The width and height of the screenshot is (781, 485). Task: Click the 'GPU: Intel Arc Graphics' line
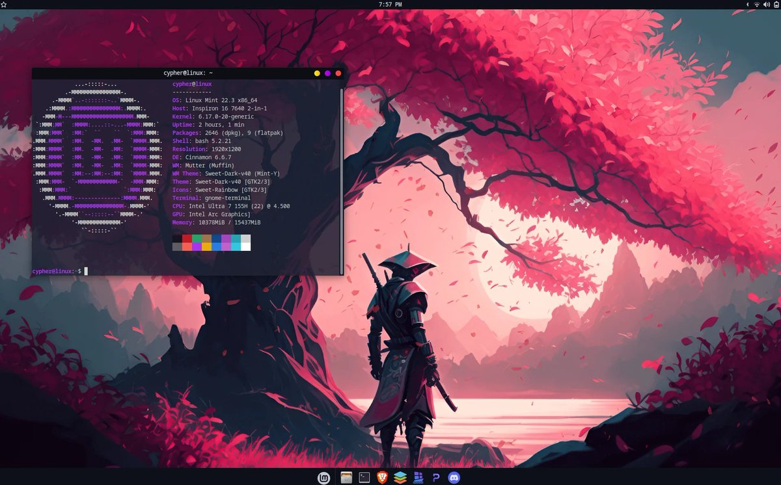(212, 214)
